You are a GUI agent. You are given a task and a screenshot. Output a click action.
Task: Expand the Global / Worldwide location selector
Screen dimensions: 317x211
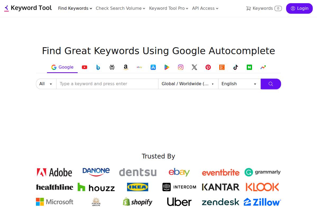pyautogui.click(x=188, y=84)
